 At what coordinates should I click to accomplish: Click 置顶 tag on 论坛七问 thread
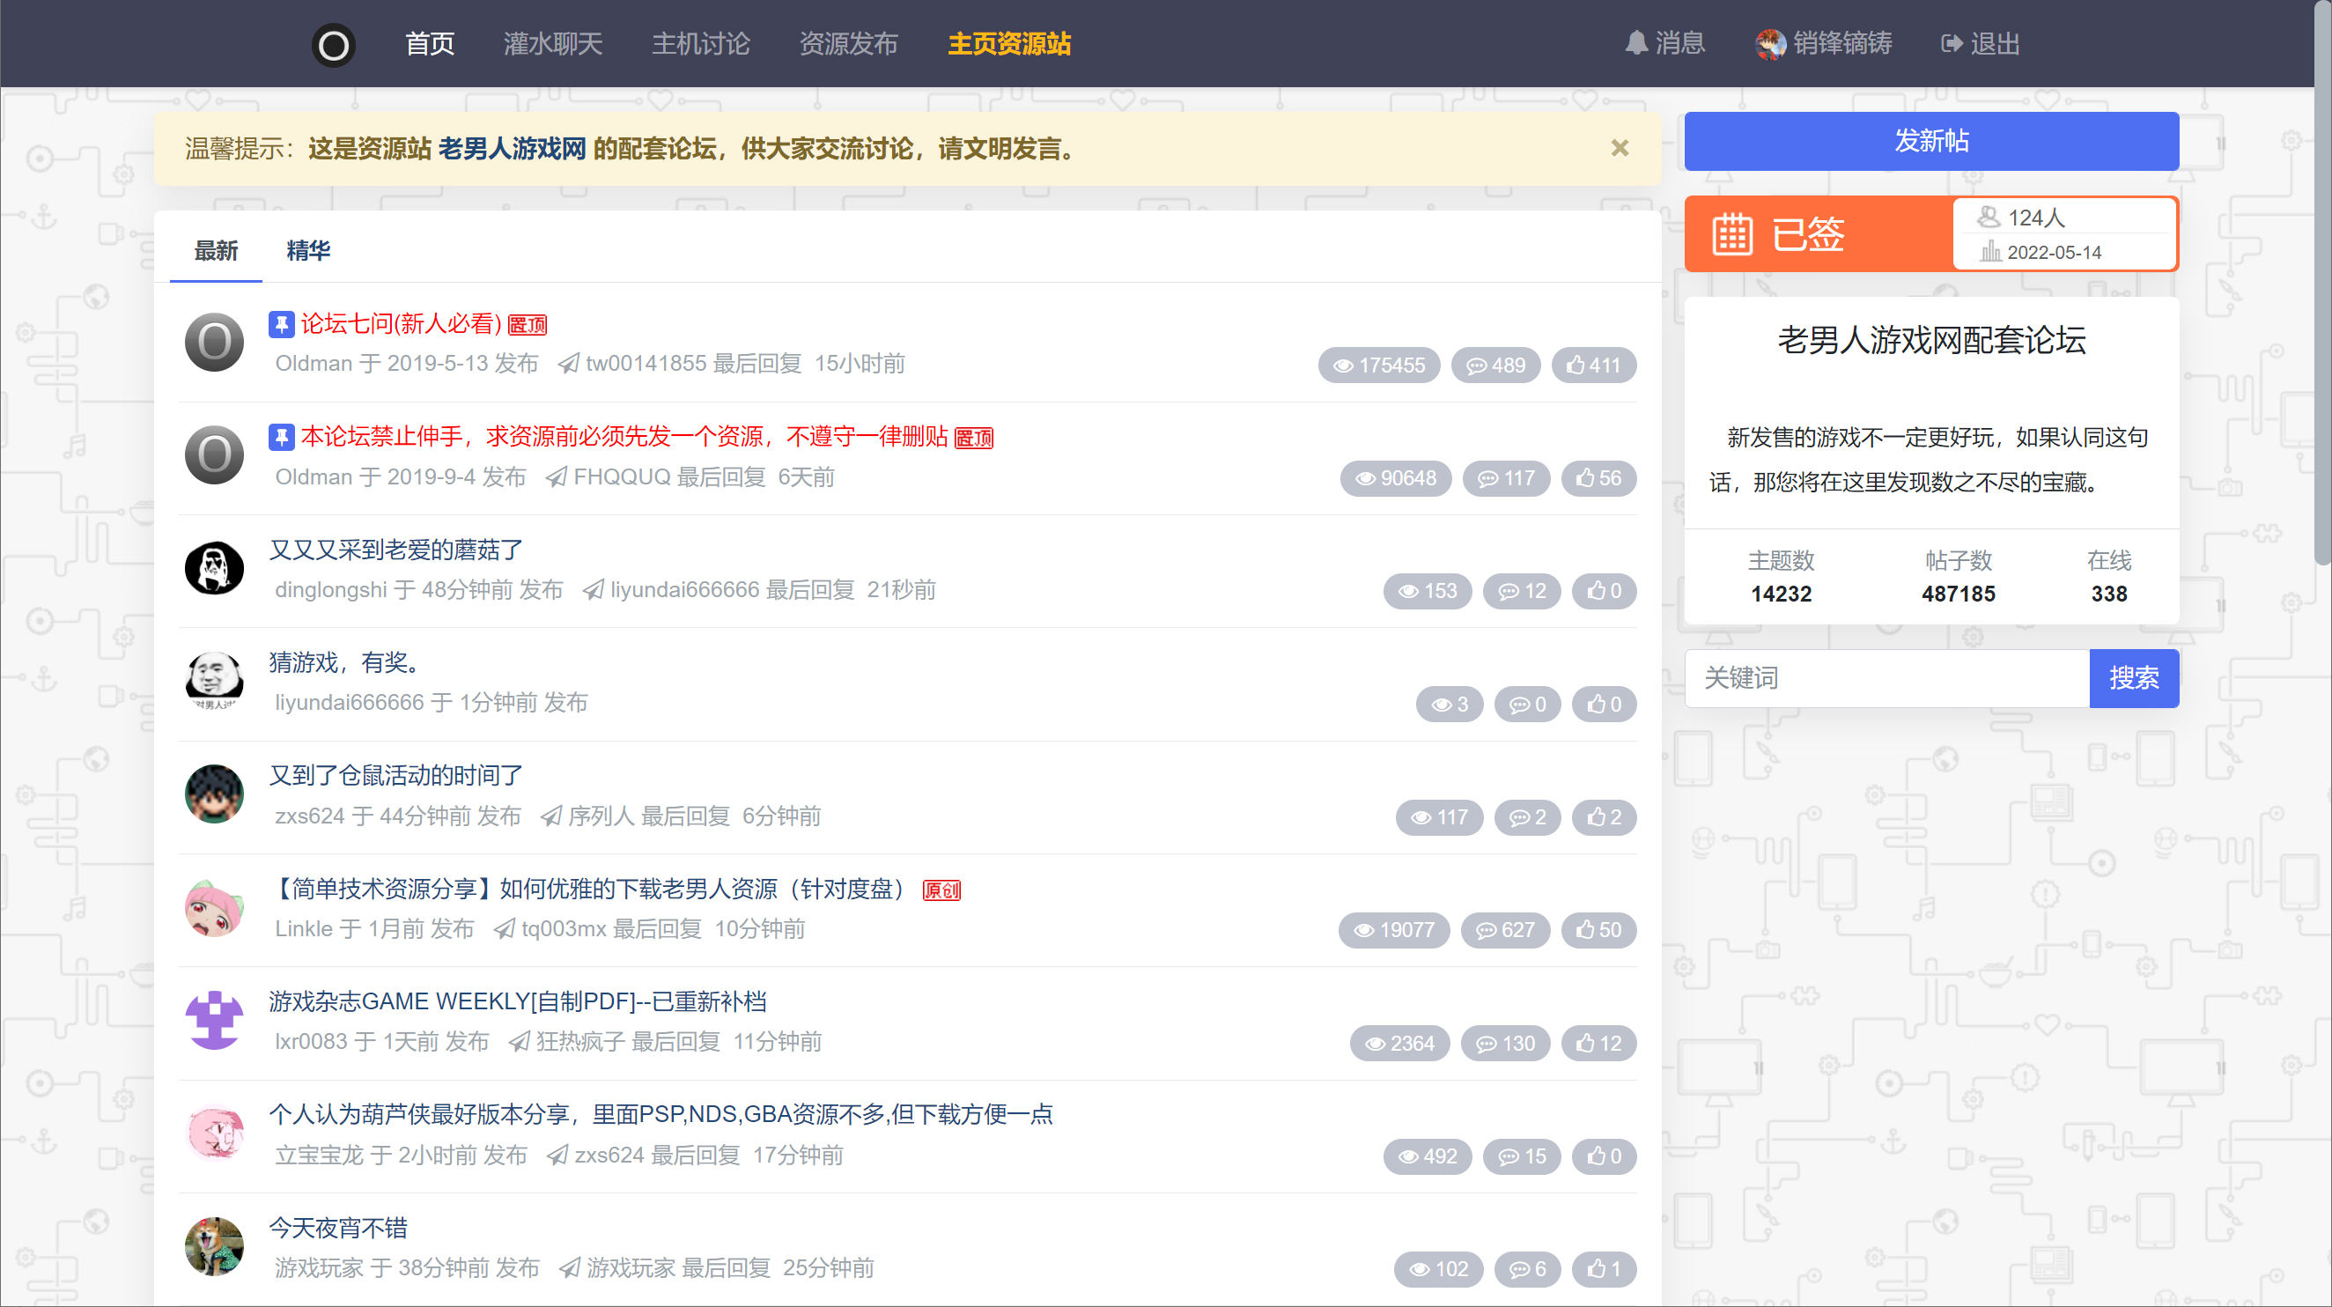point(528,325)
